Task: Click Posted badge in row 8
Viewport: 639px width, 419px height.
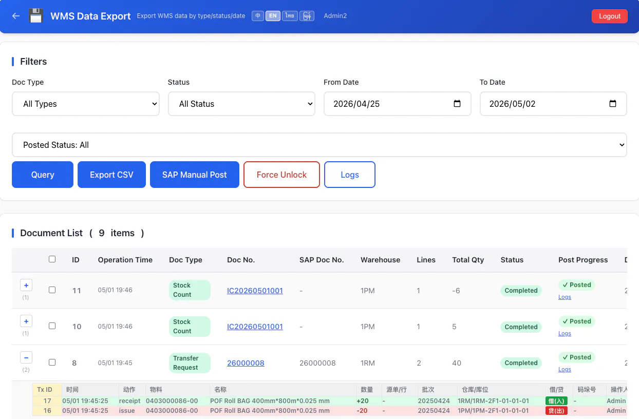Action: point(576,357)
